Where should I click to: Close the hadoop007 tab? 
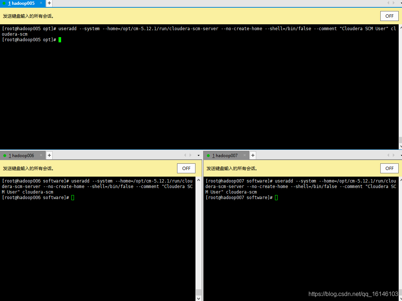[x=244, y=155]
